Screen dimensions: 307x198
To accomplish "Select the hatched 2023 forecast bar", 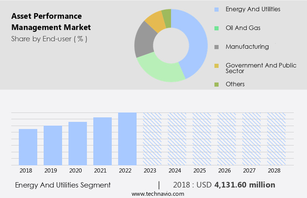I will tap(152, 139).
